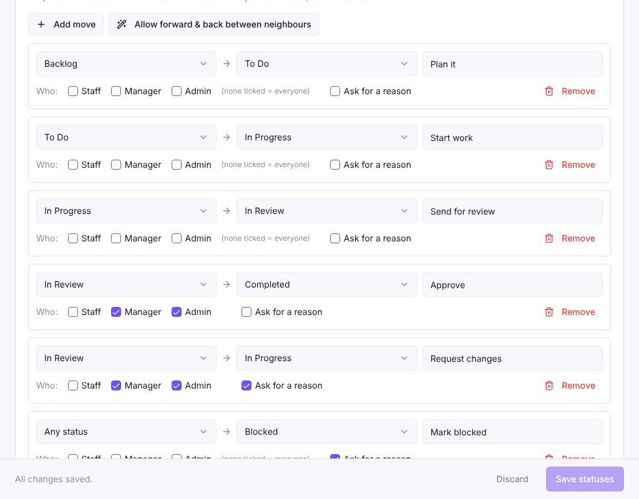Click the Discard button

tap(512, 479)
